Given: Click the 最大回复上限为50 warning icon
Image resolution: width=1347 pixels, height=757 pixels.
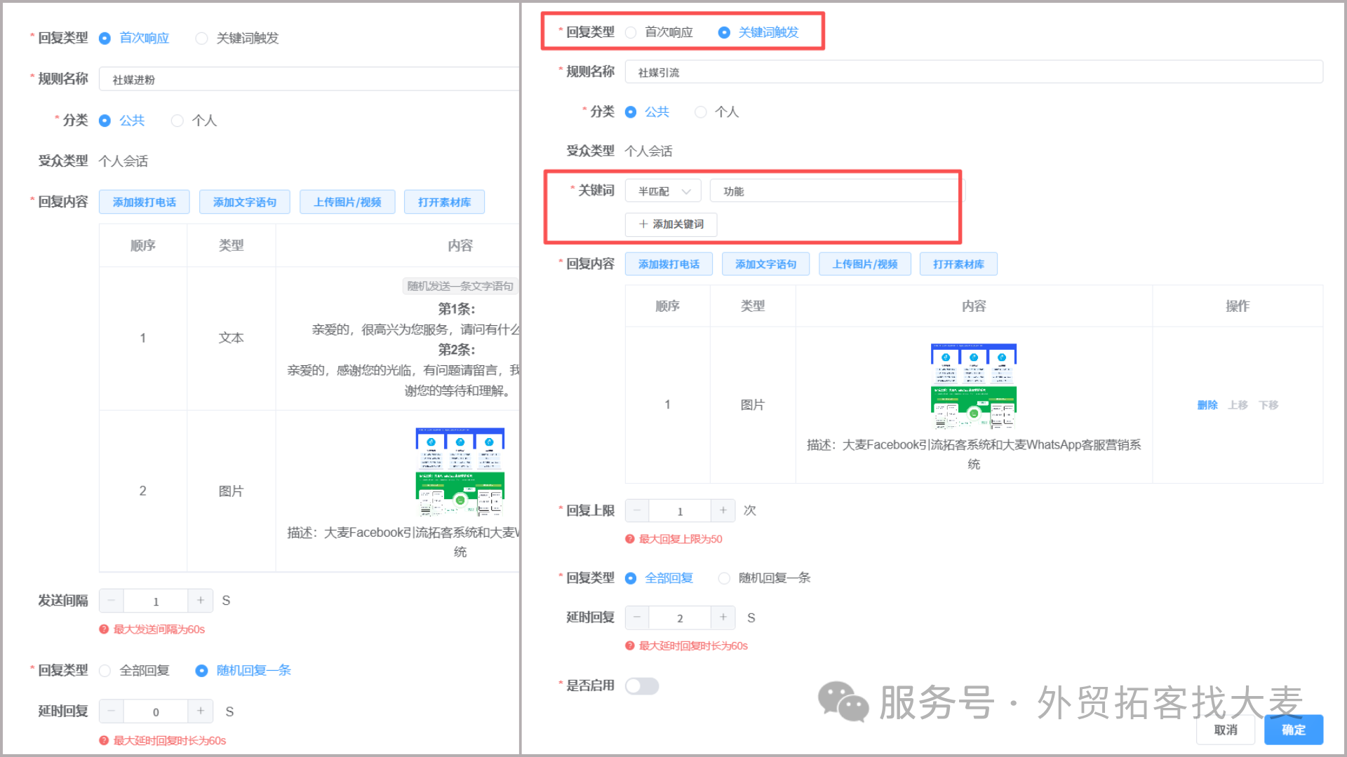Looking at the screenshot, I should coord(630,539).
